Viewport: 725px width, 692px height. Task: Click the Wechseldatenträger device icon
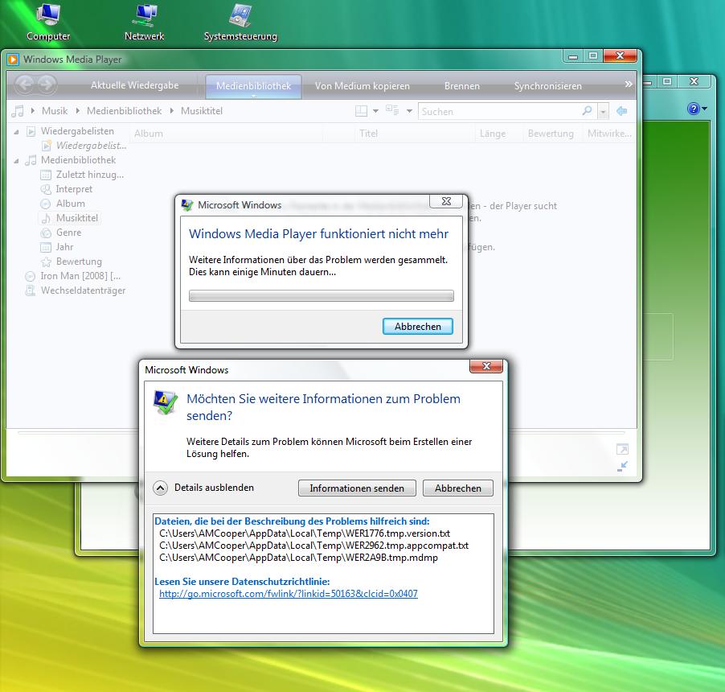tap(30, 290)
